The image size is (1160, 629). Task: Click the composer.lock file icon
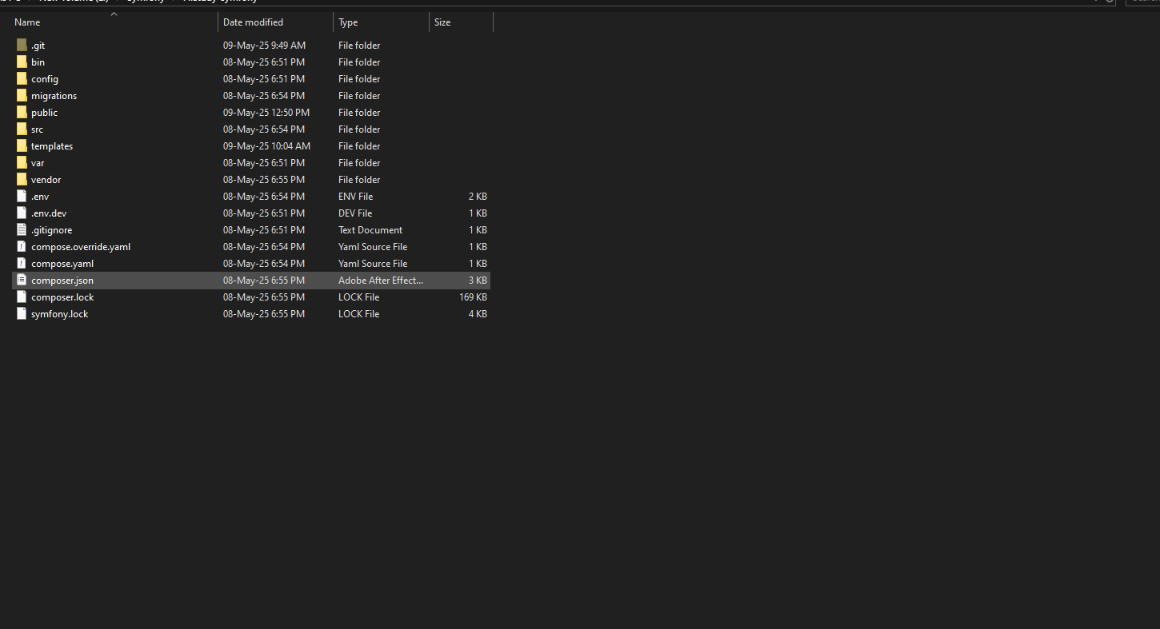[x=22, y=297]
